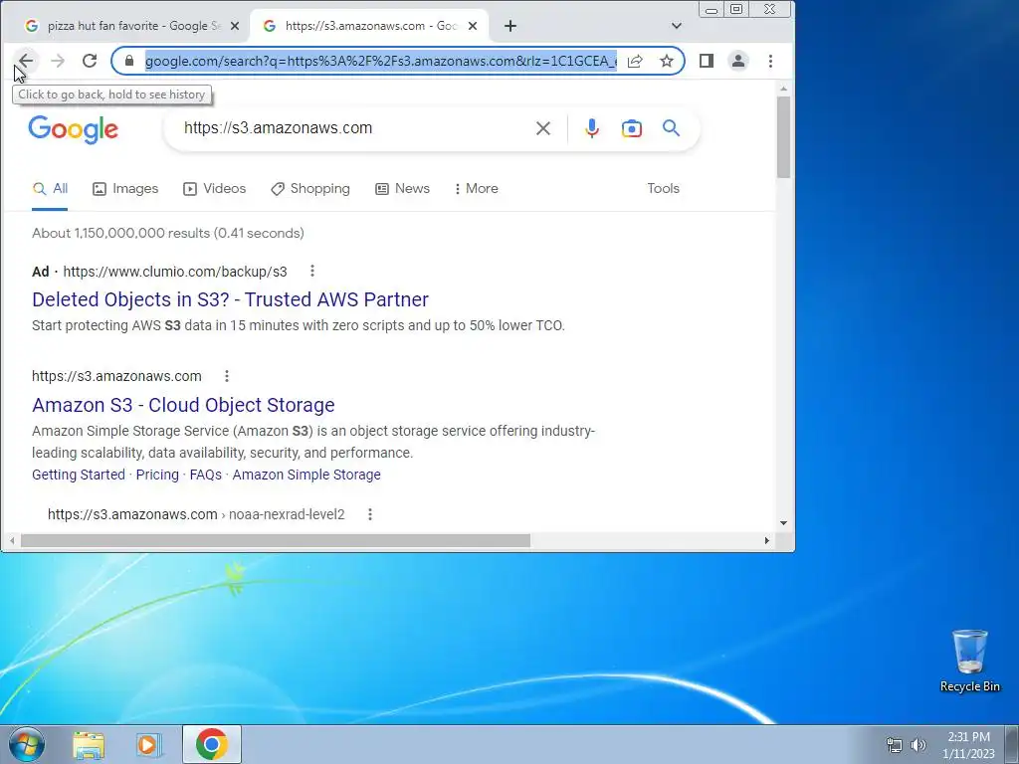1019x764 pixels.
Task: Open the Chrome profile avatar menu
Action: point(738,61)
